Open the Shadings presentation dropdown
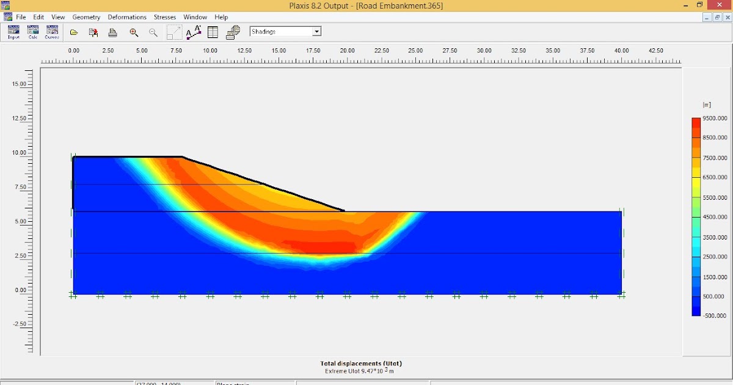The height and width of the screenshot is (385, 733). pyautogui.click(x=317, y=31)
